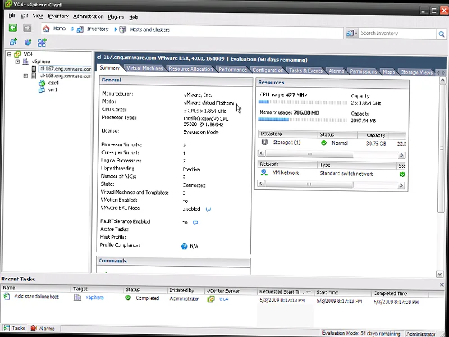Click the Home icon in the navigation bar
The width and height of the screenshot is (449, 337).
pos(46,28)
